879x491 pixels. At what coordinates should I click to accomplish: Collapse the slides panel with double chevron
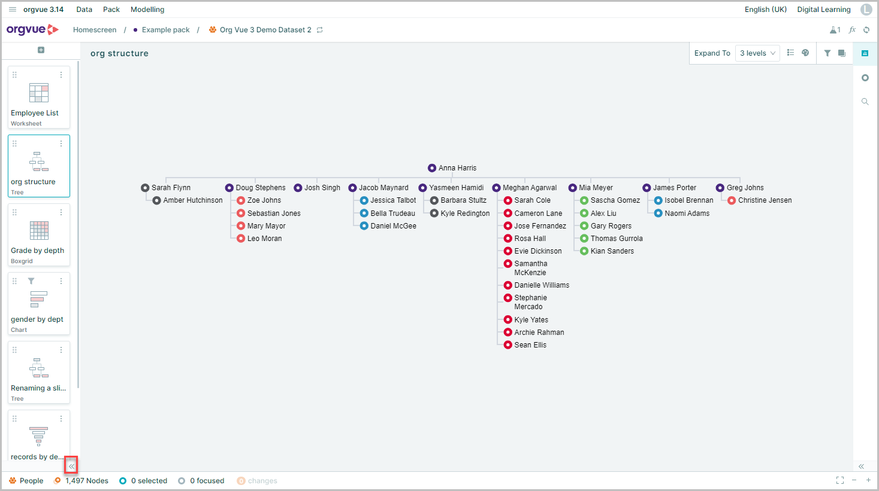tap(71, 466)
